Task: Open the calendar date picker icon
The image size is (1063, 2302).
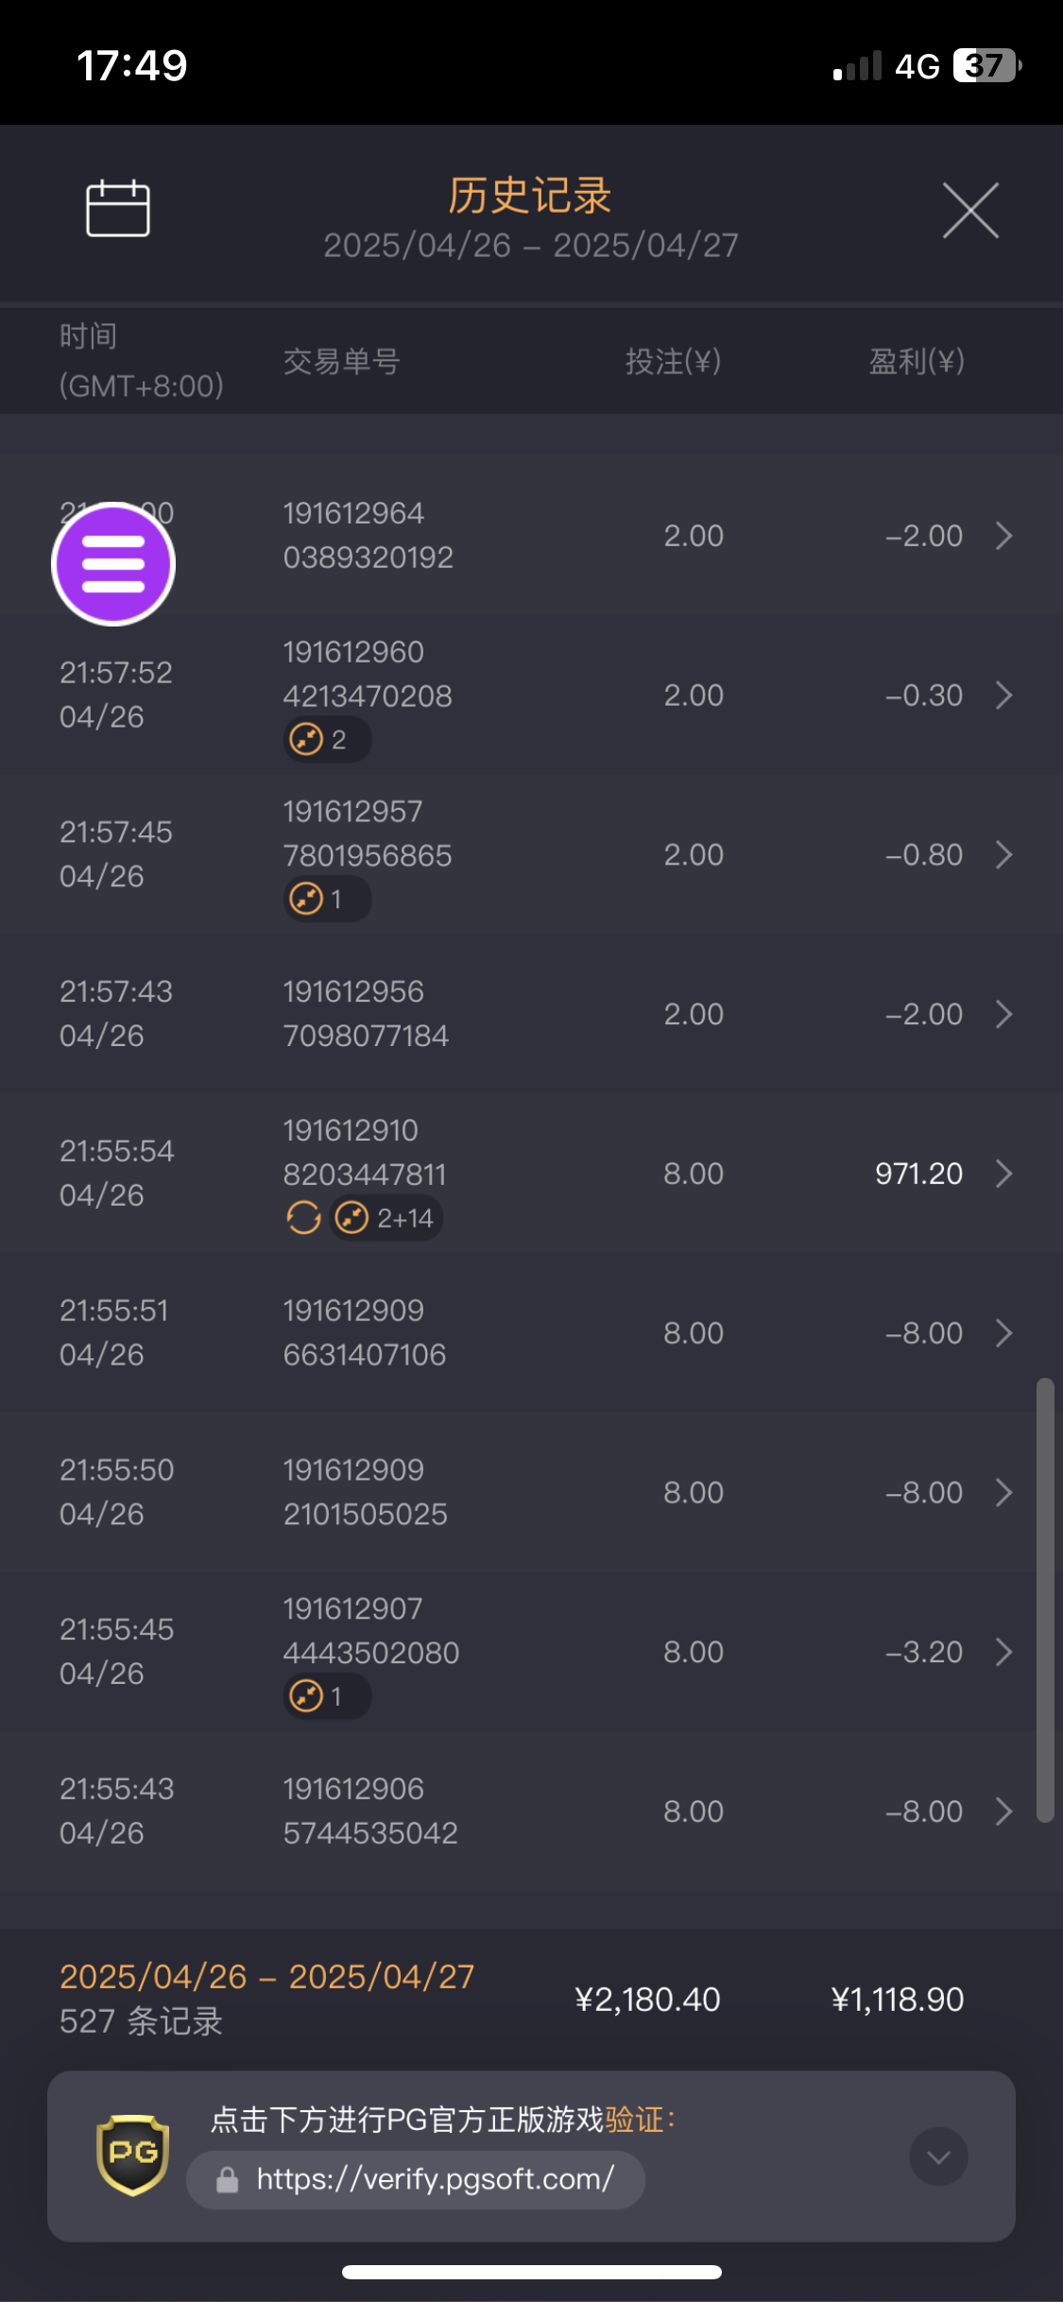Action: [118, 208]
